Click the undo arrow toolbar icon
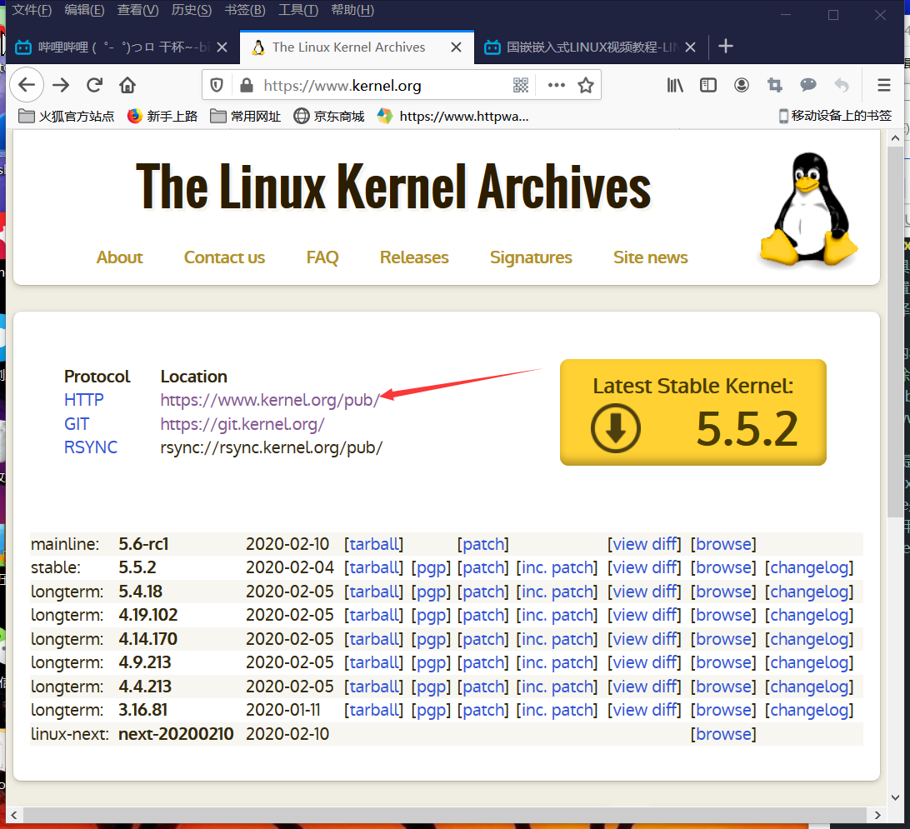 click(x=842, y=85)
